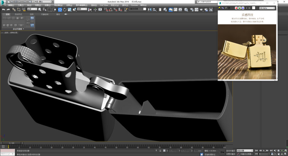Open the reference coordinate system dropdown 视图
Image resolution: width=288 pixels, height=156 pixels.
(82, 9)
